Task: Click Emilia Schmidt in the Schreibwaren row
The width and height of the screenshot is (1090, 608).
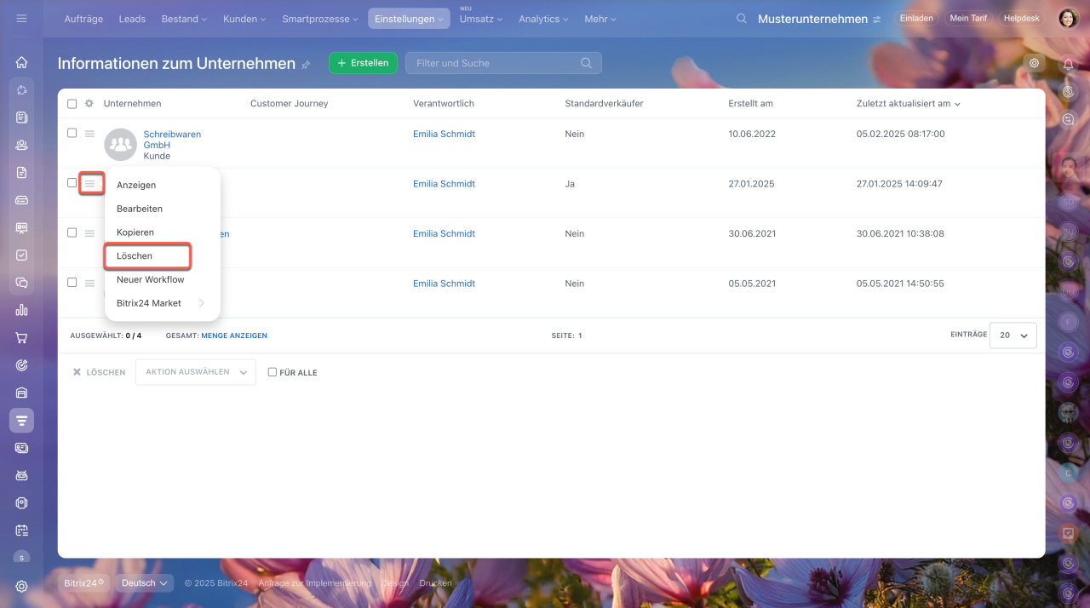Action: (444, 134)
